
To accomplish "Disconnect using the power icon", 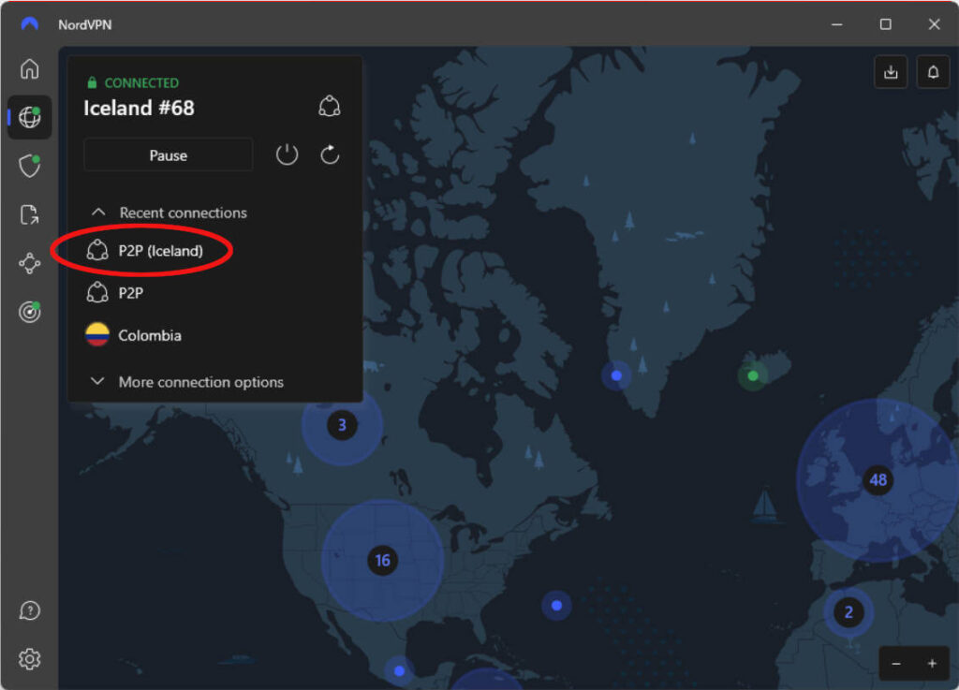I will coord(287,154).
